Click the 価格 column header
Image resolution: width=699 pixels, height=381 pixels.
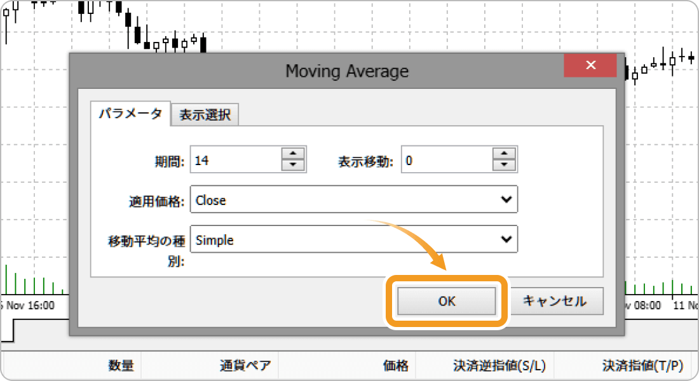tap(395, 366)
